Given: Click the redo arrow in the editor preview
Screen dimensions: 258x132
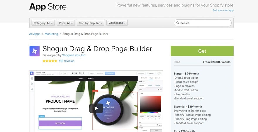Looking at the screenshot, I should click(65, 73).
